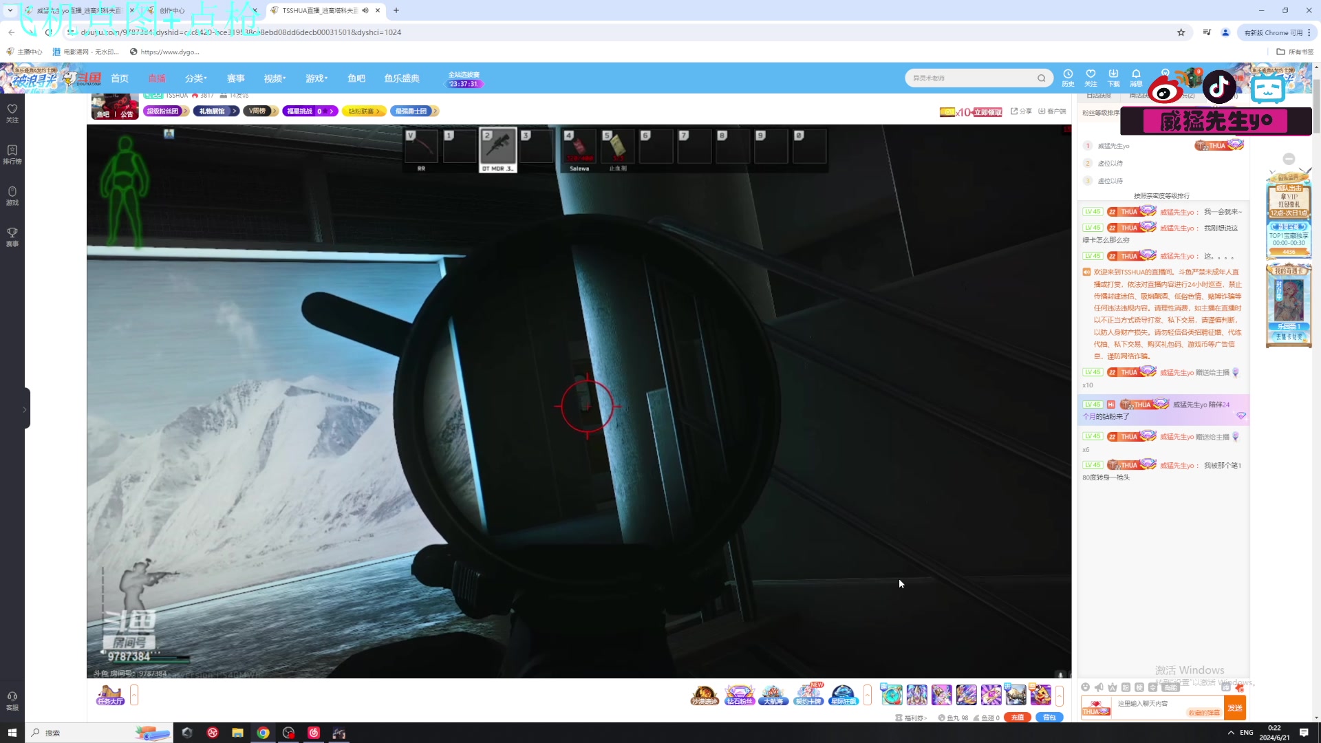Toggle the 屏 chat screen-block icon
This screenshot has height=743, width=1321.
tap(1225, 687)
